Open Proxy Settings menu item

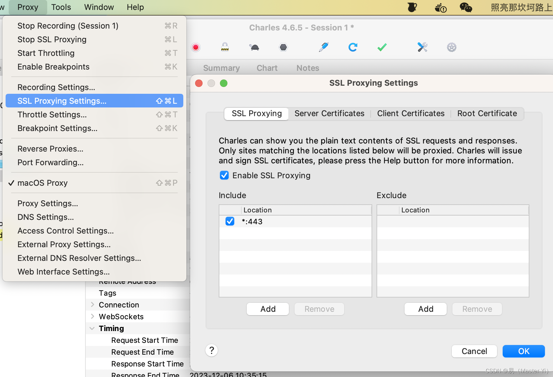94,203
